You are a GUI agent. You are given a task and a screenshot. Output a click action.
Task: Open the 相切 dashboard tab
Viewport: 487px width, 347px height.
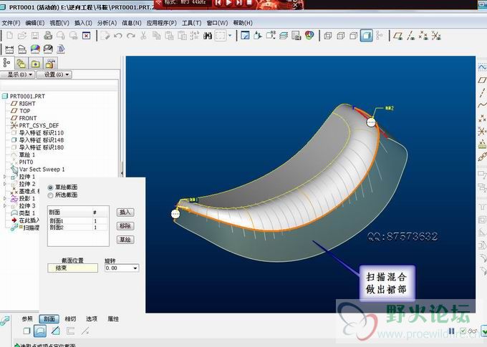[x=70, y=319]
